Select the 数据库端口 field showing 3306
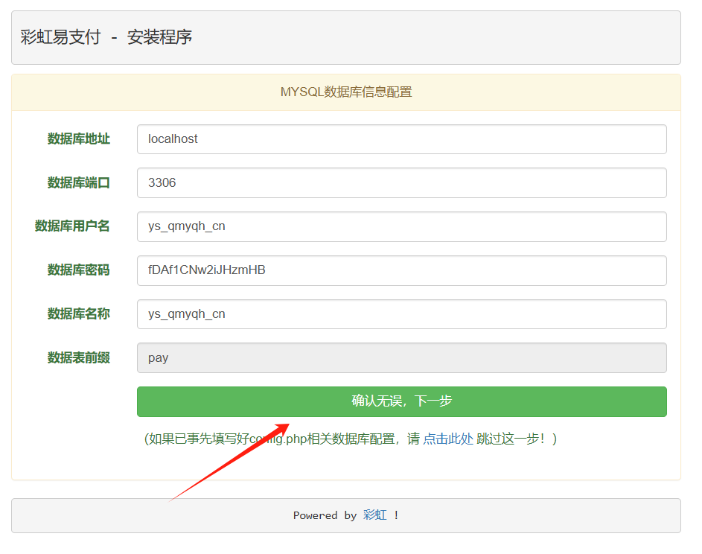 401,182
